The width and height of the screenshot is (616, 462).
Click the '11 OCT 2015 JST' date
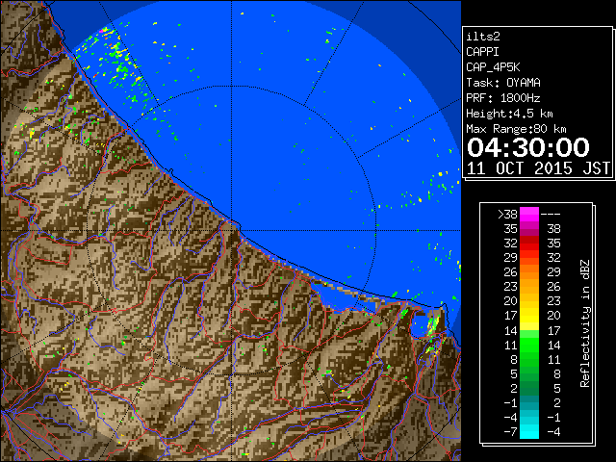tap(538, 168)
